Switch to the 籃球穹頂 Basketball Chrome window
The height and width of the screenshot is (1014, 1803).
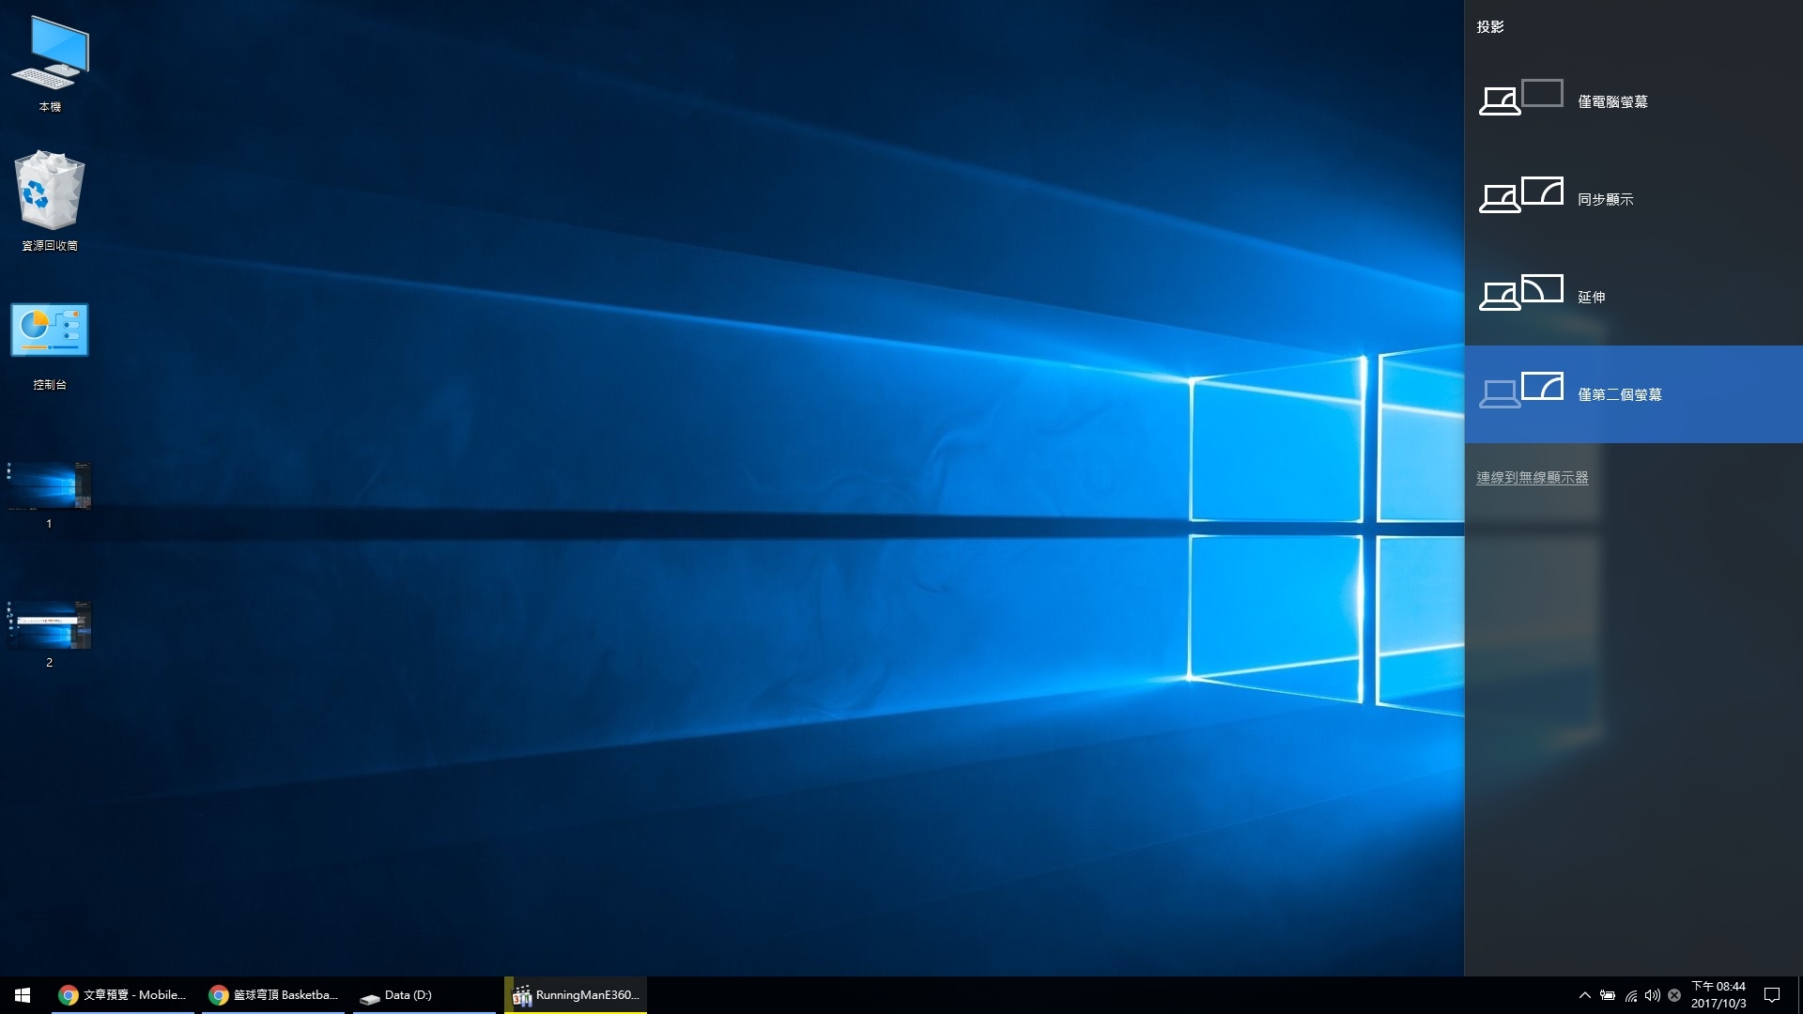click(x=273, y=995)
